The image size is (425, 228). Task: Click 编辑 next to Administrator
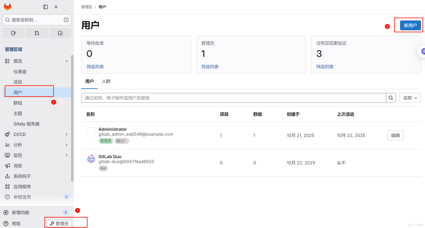click(x=395, y=135)
